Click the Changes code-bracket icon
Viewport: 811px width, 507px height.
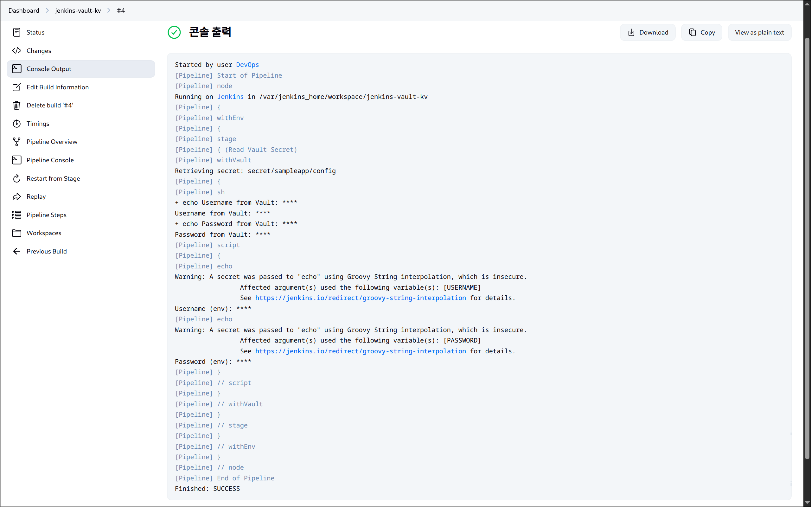16,51
